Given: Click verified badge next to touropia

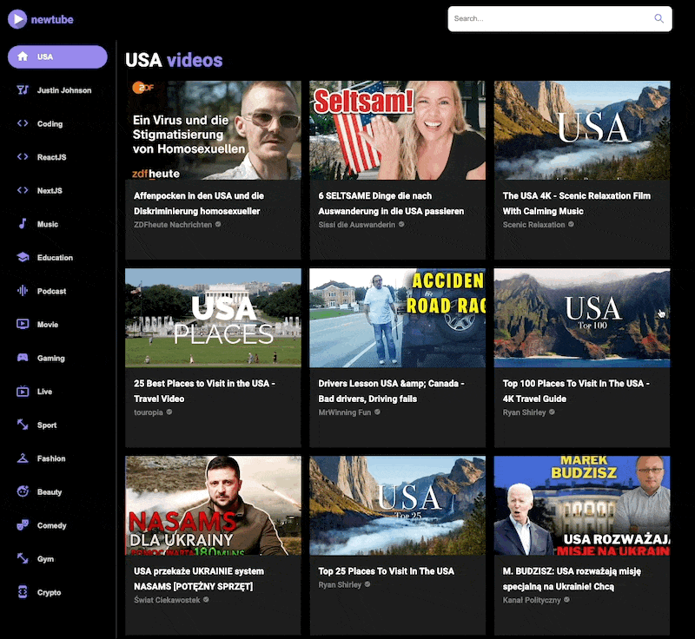Looking at the screenshot, I should pyautogui.click(x=169, y=412).
